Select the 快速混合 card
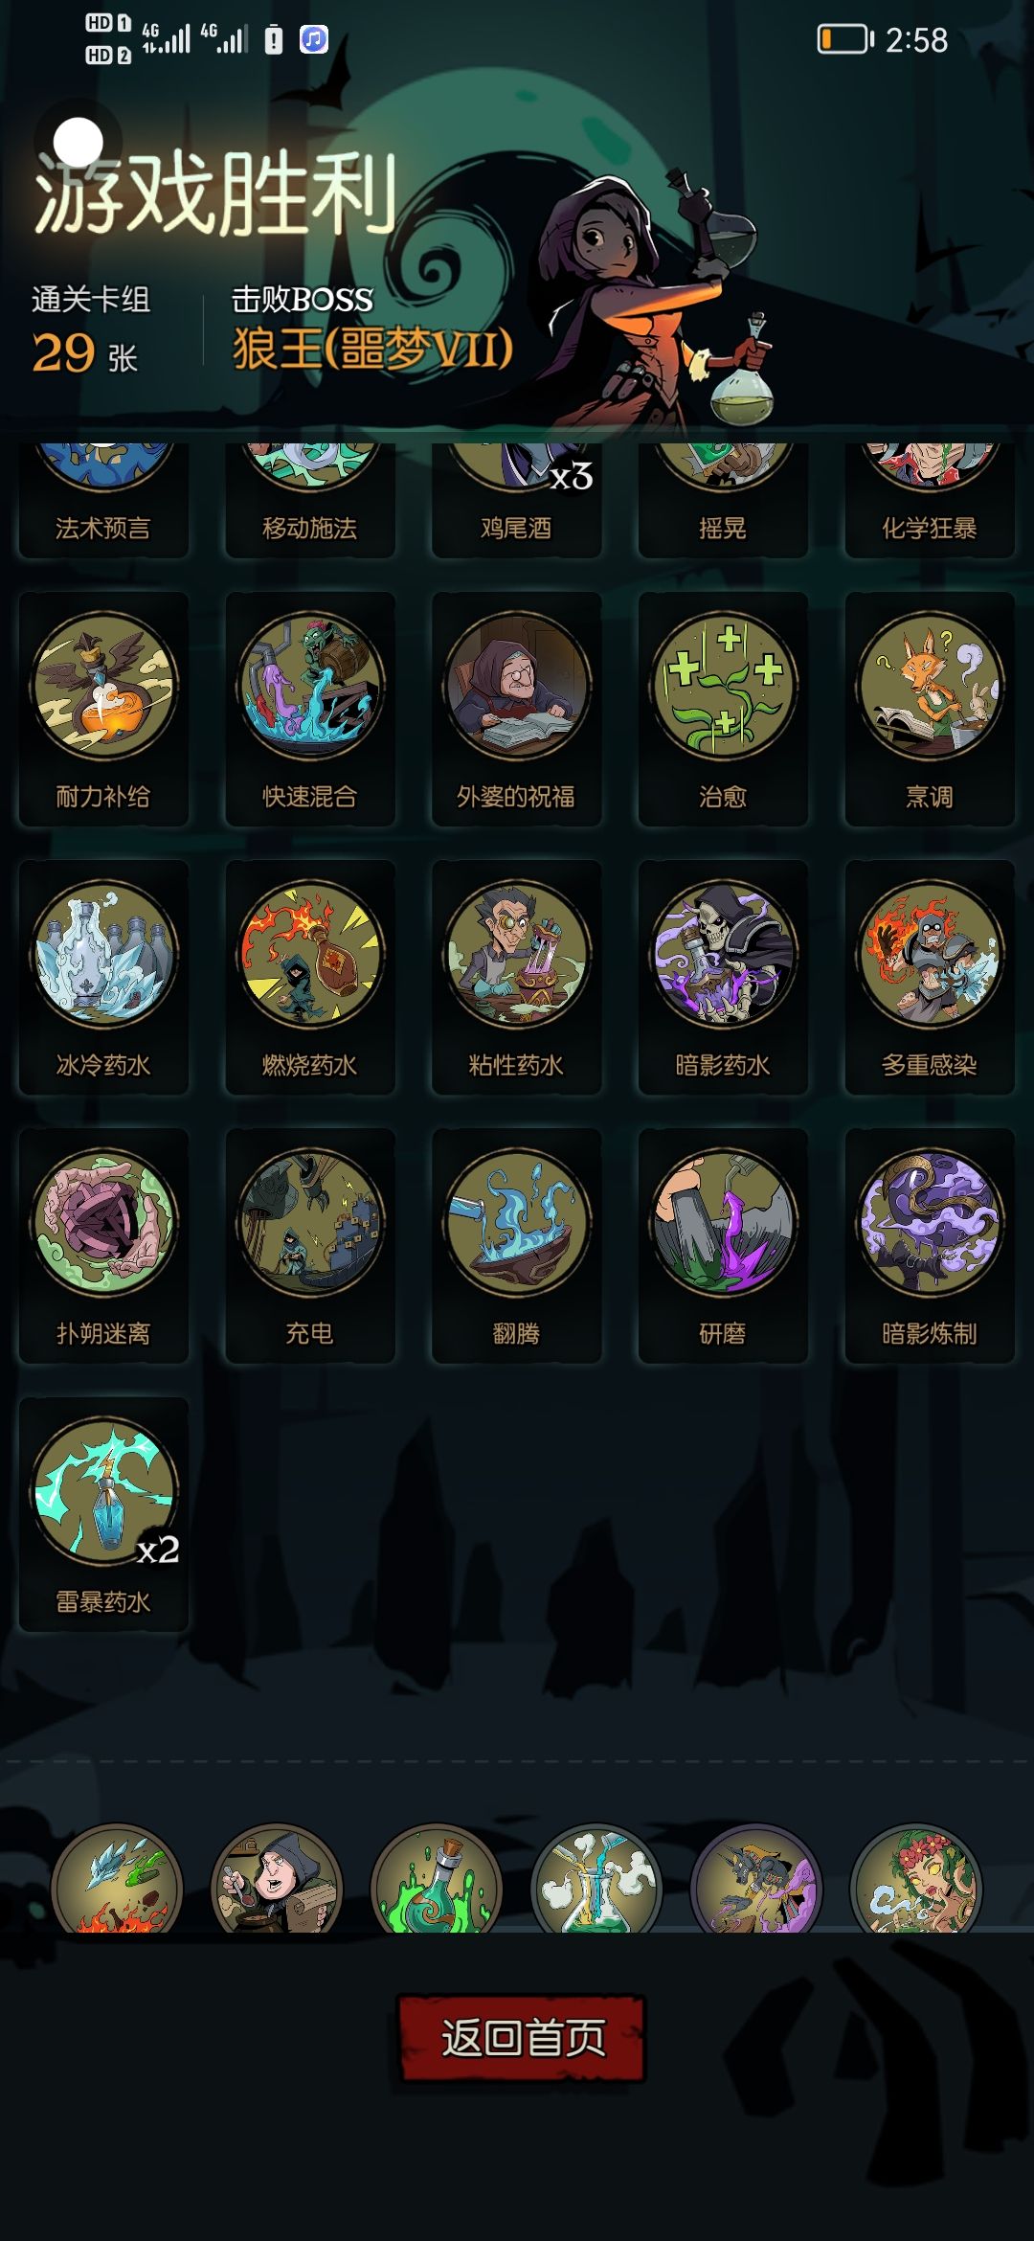Viewport: 1034px width, 2241px height. click(309, 710)
